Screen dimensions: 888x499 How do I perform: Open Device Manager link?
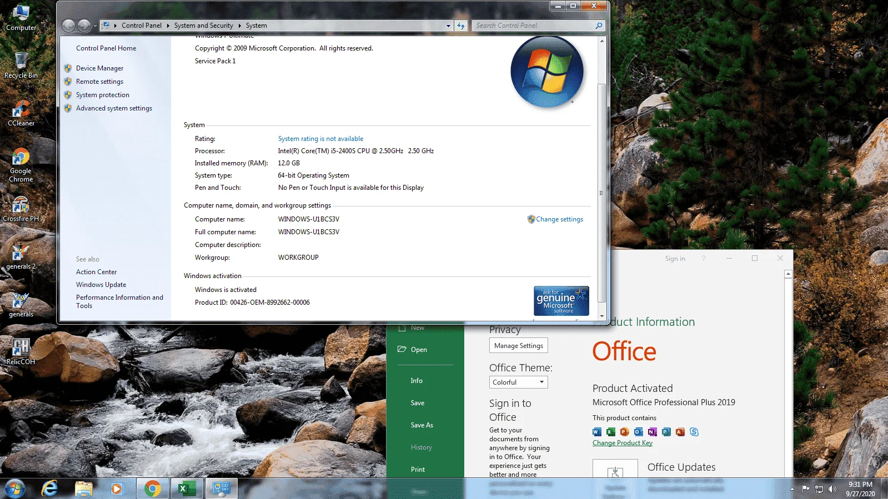coord(100,68)
